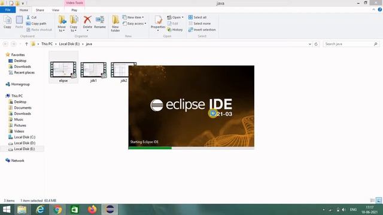Click java in the address breadcrumb
This screenshot has width=383, height=215.
point(89,44)
